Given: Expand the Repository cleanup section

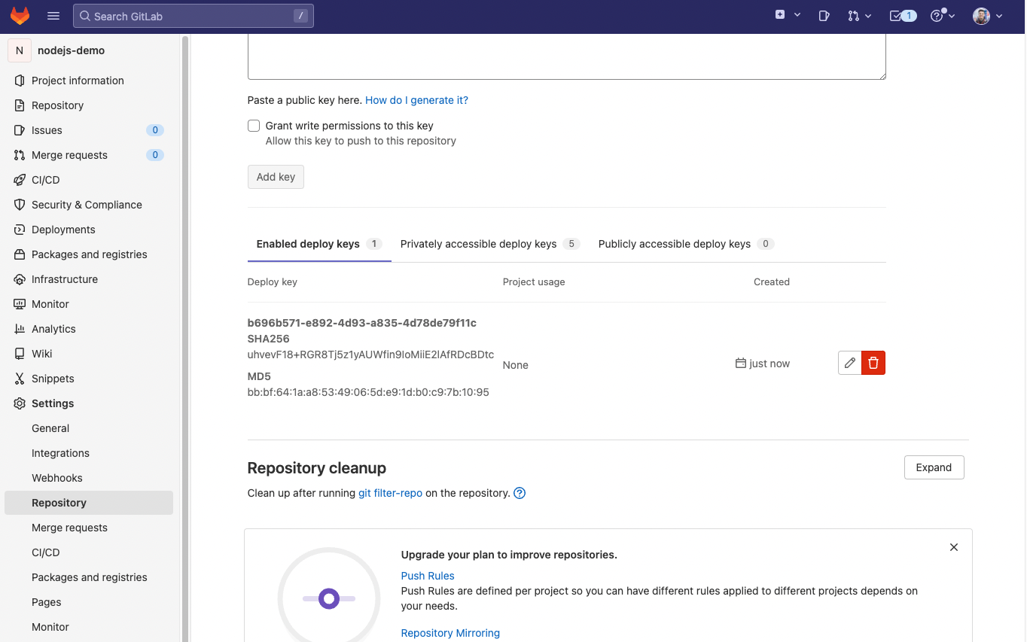Looking at the screenshot, I should pos(934,467).
